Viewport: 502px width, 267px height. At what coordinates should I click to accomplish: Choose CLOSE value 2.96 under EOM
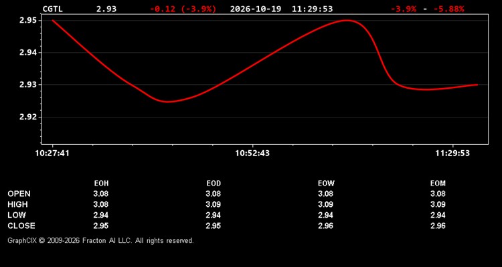438,226
